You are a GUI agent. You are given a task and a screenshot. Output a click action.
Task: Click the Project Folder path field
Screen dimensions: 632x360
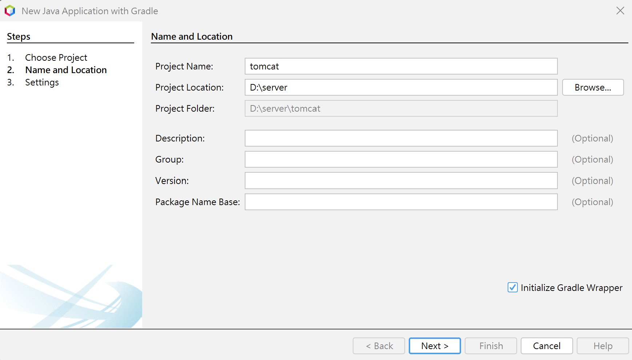coord(401,108)
